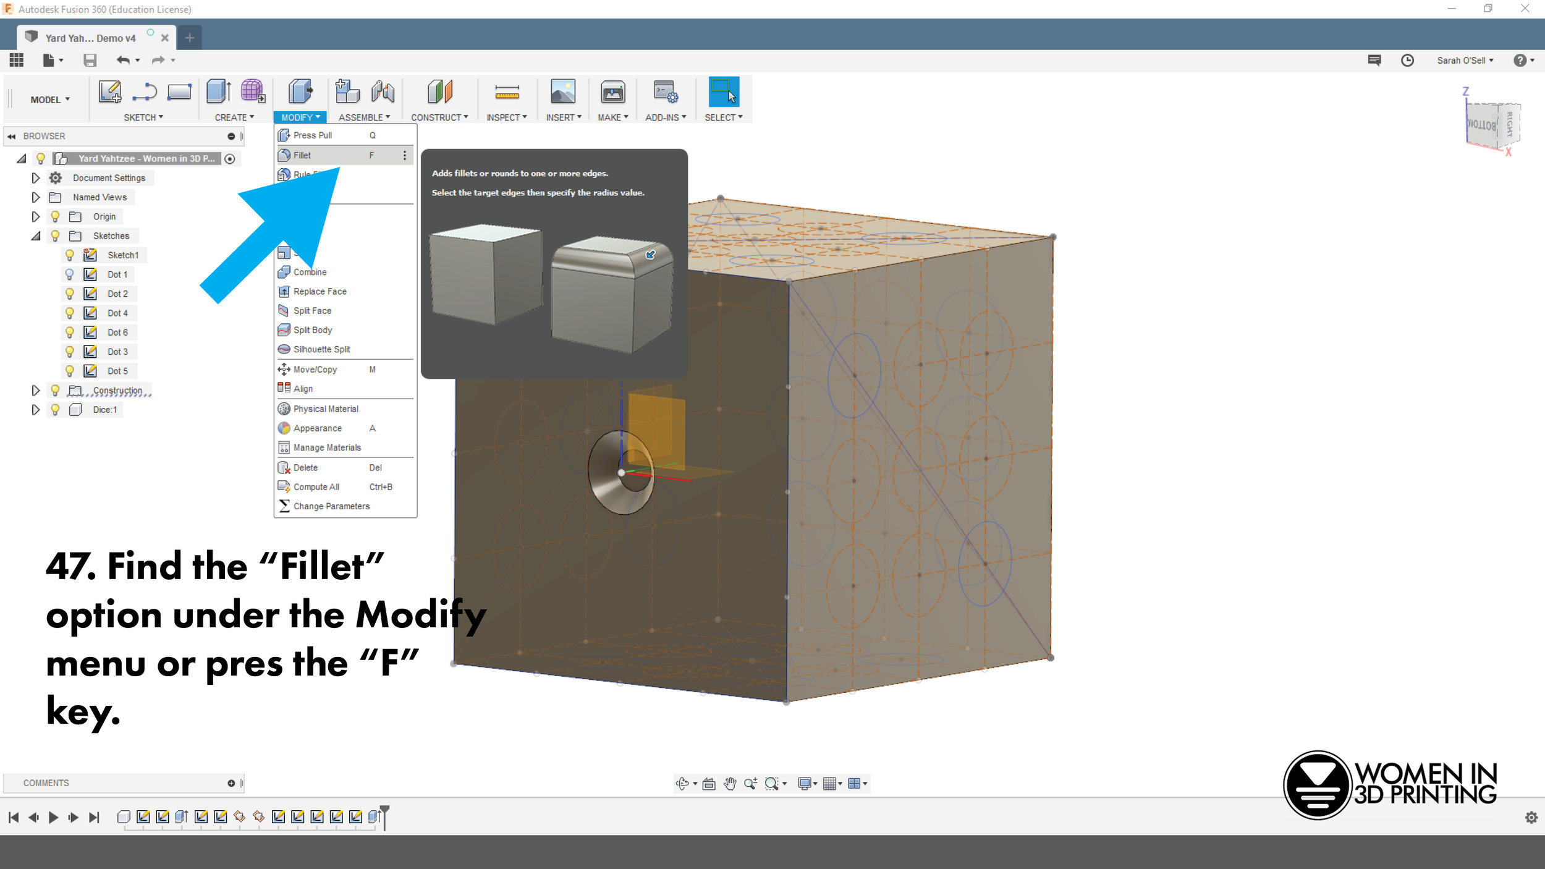Open the CONSTRUCT menu label
1545x869 pixels.
[x=439, y=117]
